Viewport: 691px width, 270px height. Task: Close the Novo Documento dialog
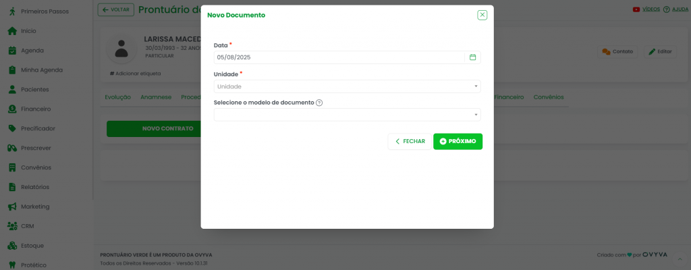[482, 15]
